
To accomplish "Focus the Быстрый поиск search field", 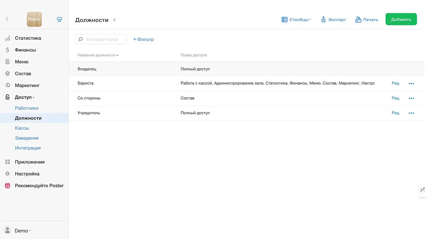I will click(x=101, y=39).
